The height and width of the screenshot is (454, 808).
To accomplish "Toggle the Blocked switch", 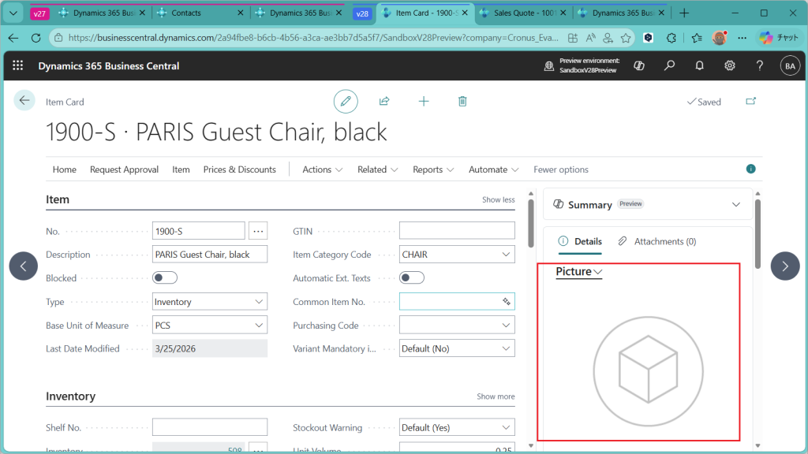I will [165, 277].
